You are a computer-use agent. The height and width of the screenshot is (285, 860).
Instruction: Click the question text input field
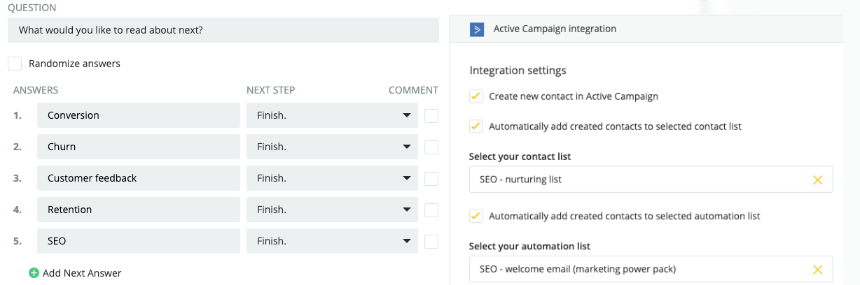coord(223,31)
